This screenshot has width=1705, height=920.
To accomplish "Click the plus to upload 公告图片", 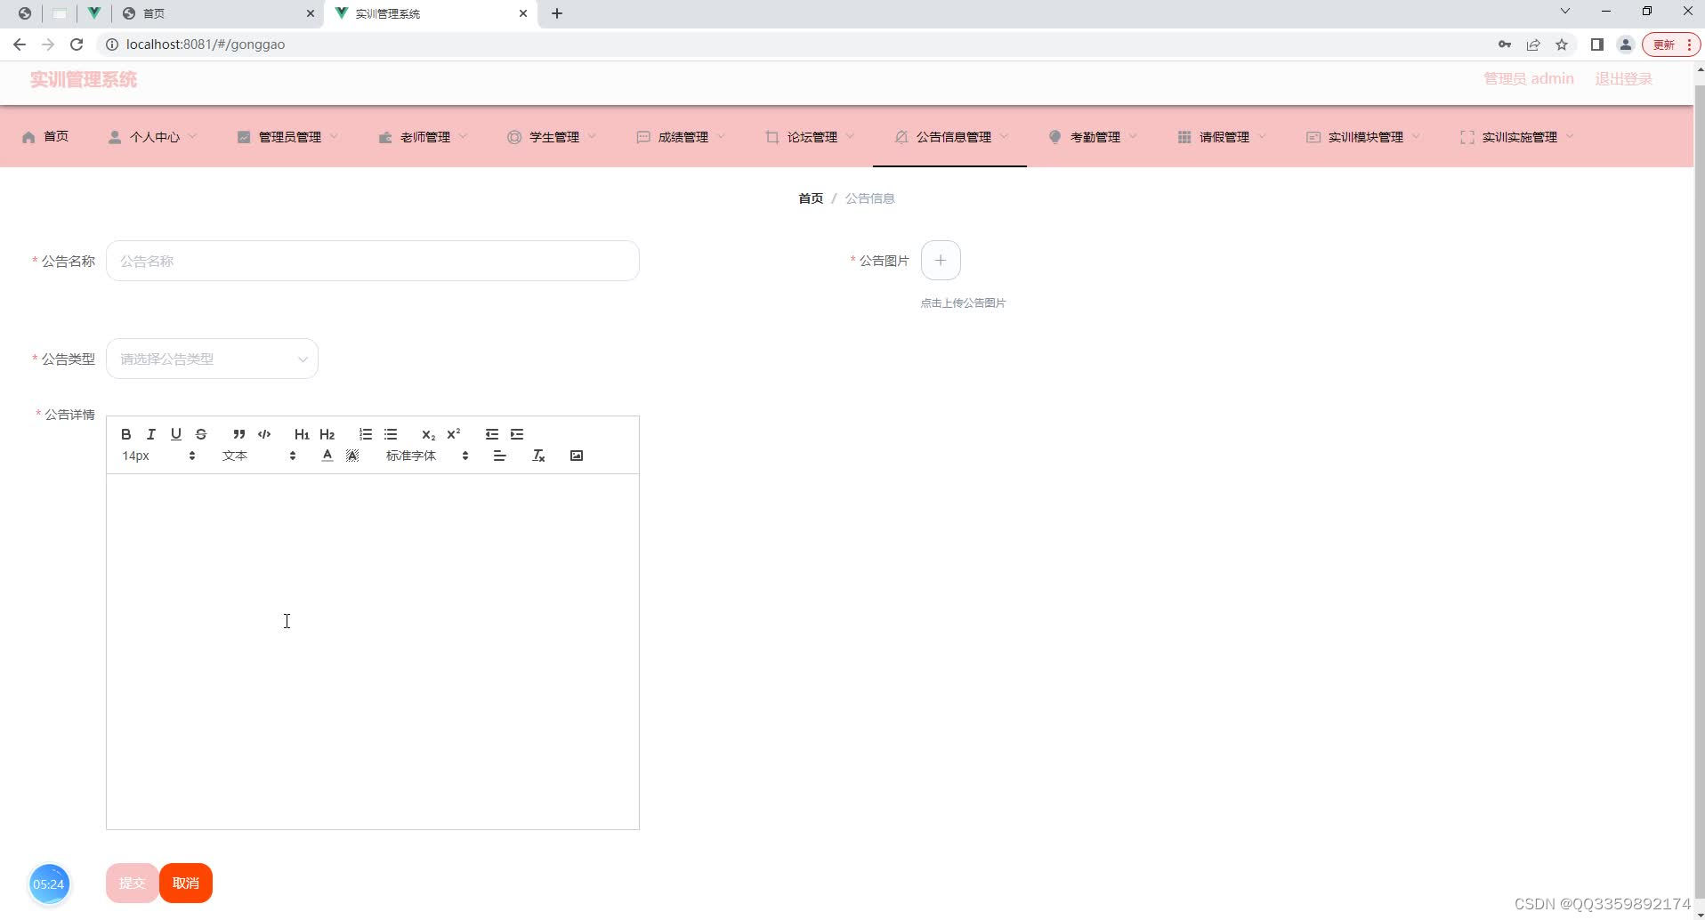I will [x=941, y=261].
